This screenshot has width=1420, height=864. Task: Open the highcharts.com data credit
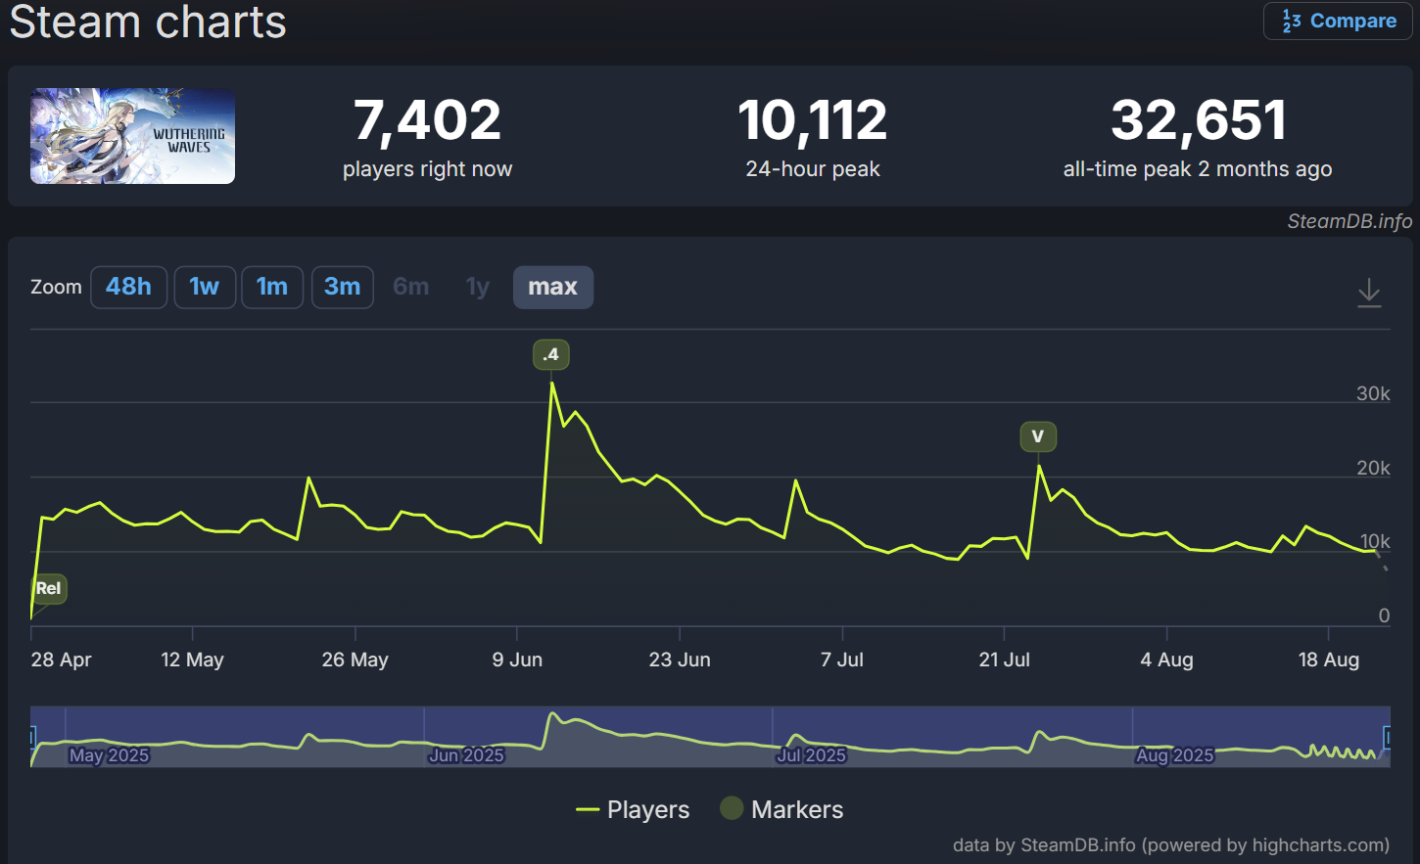tap(1171, 844)
